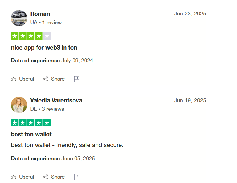Select Share label on Roman's review
237x183 pixels.
(x=58, y=79)
